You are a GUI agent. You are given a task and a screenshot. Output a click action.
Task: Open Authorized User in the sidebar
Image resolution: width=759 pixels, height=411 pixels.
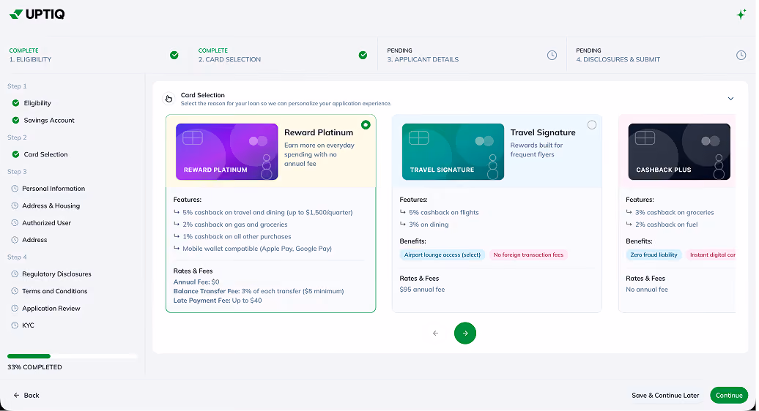tap(46, 222)
